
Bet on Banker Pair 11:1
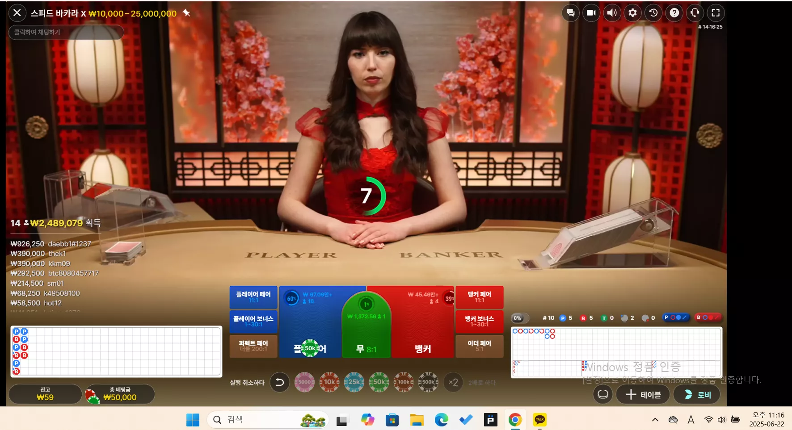480,297
